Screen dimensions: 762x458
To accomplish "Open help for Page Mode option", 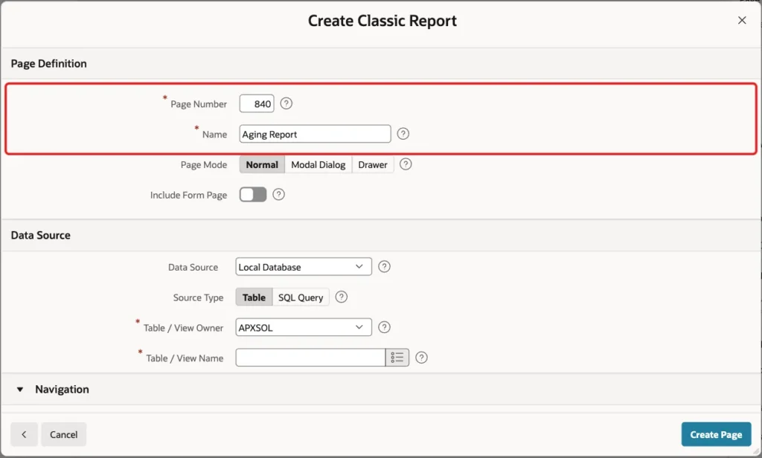I will [406, 164].
